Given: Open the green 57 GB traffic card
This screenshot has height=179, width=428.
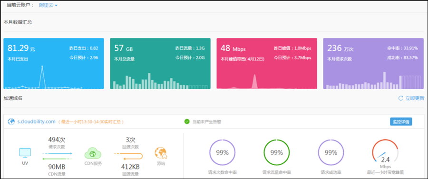Looking at the screenshot, I should point(160,64).
